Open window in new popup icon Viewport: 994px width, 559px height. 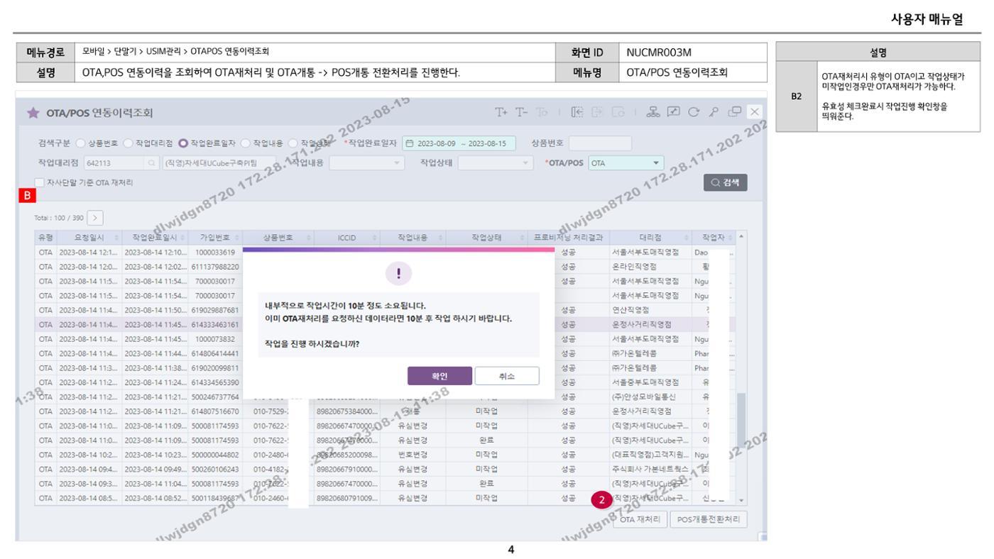coord(735,112)
